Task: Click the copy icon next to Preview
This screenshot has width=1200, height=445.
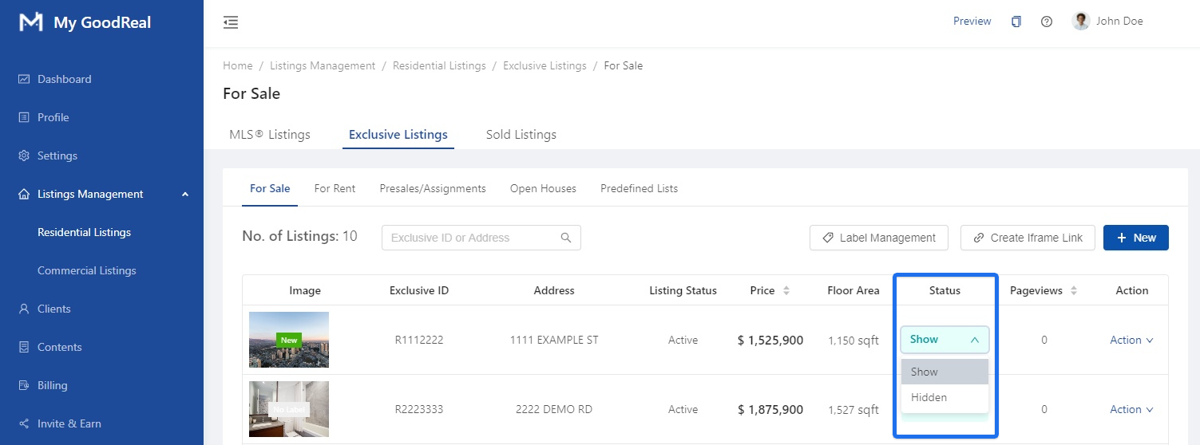Action: click(x=1016, y=22)
